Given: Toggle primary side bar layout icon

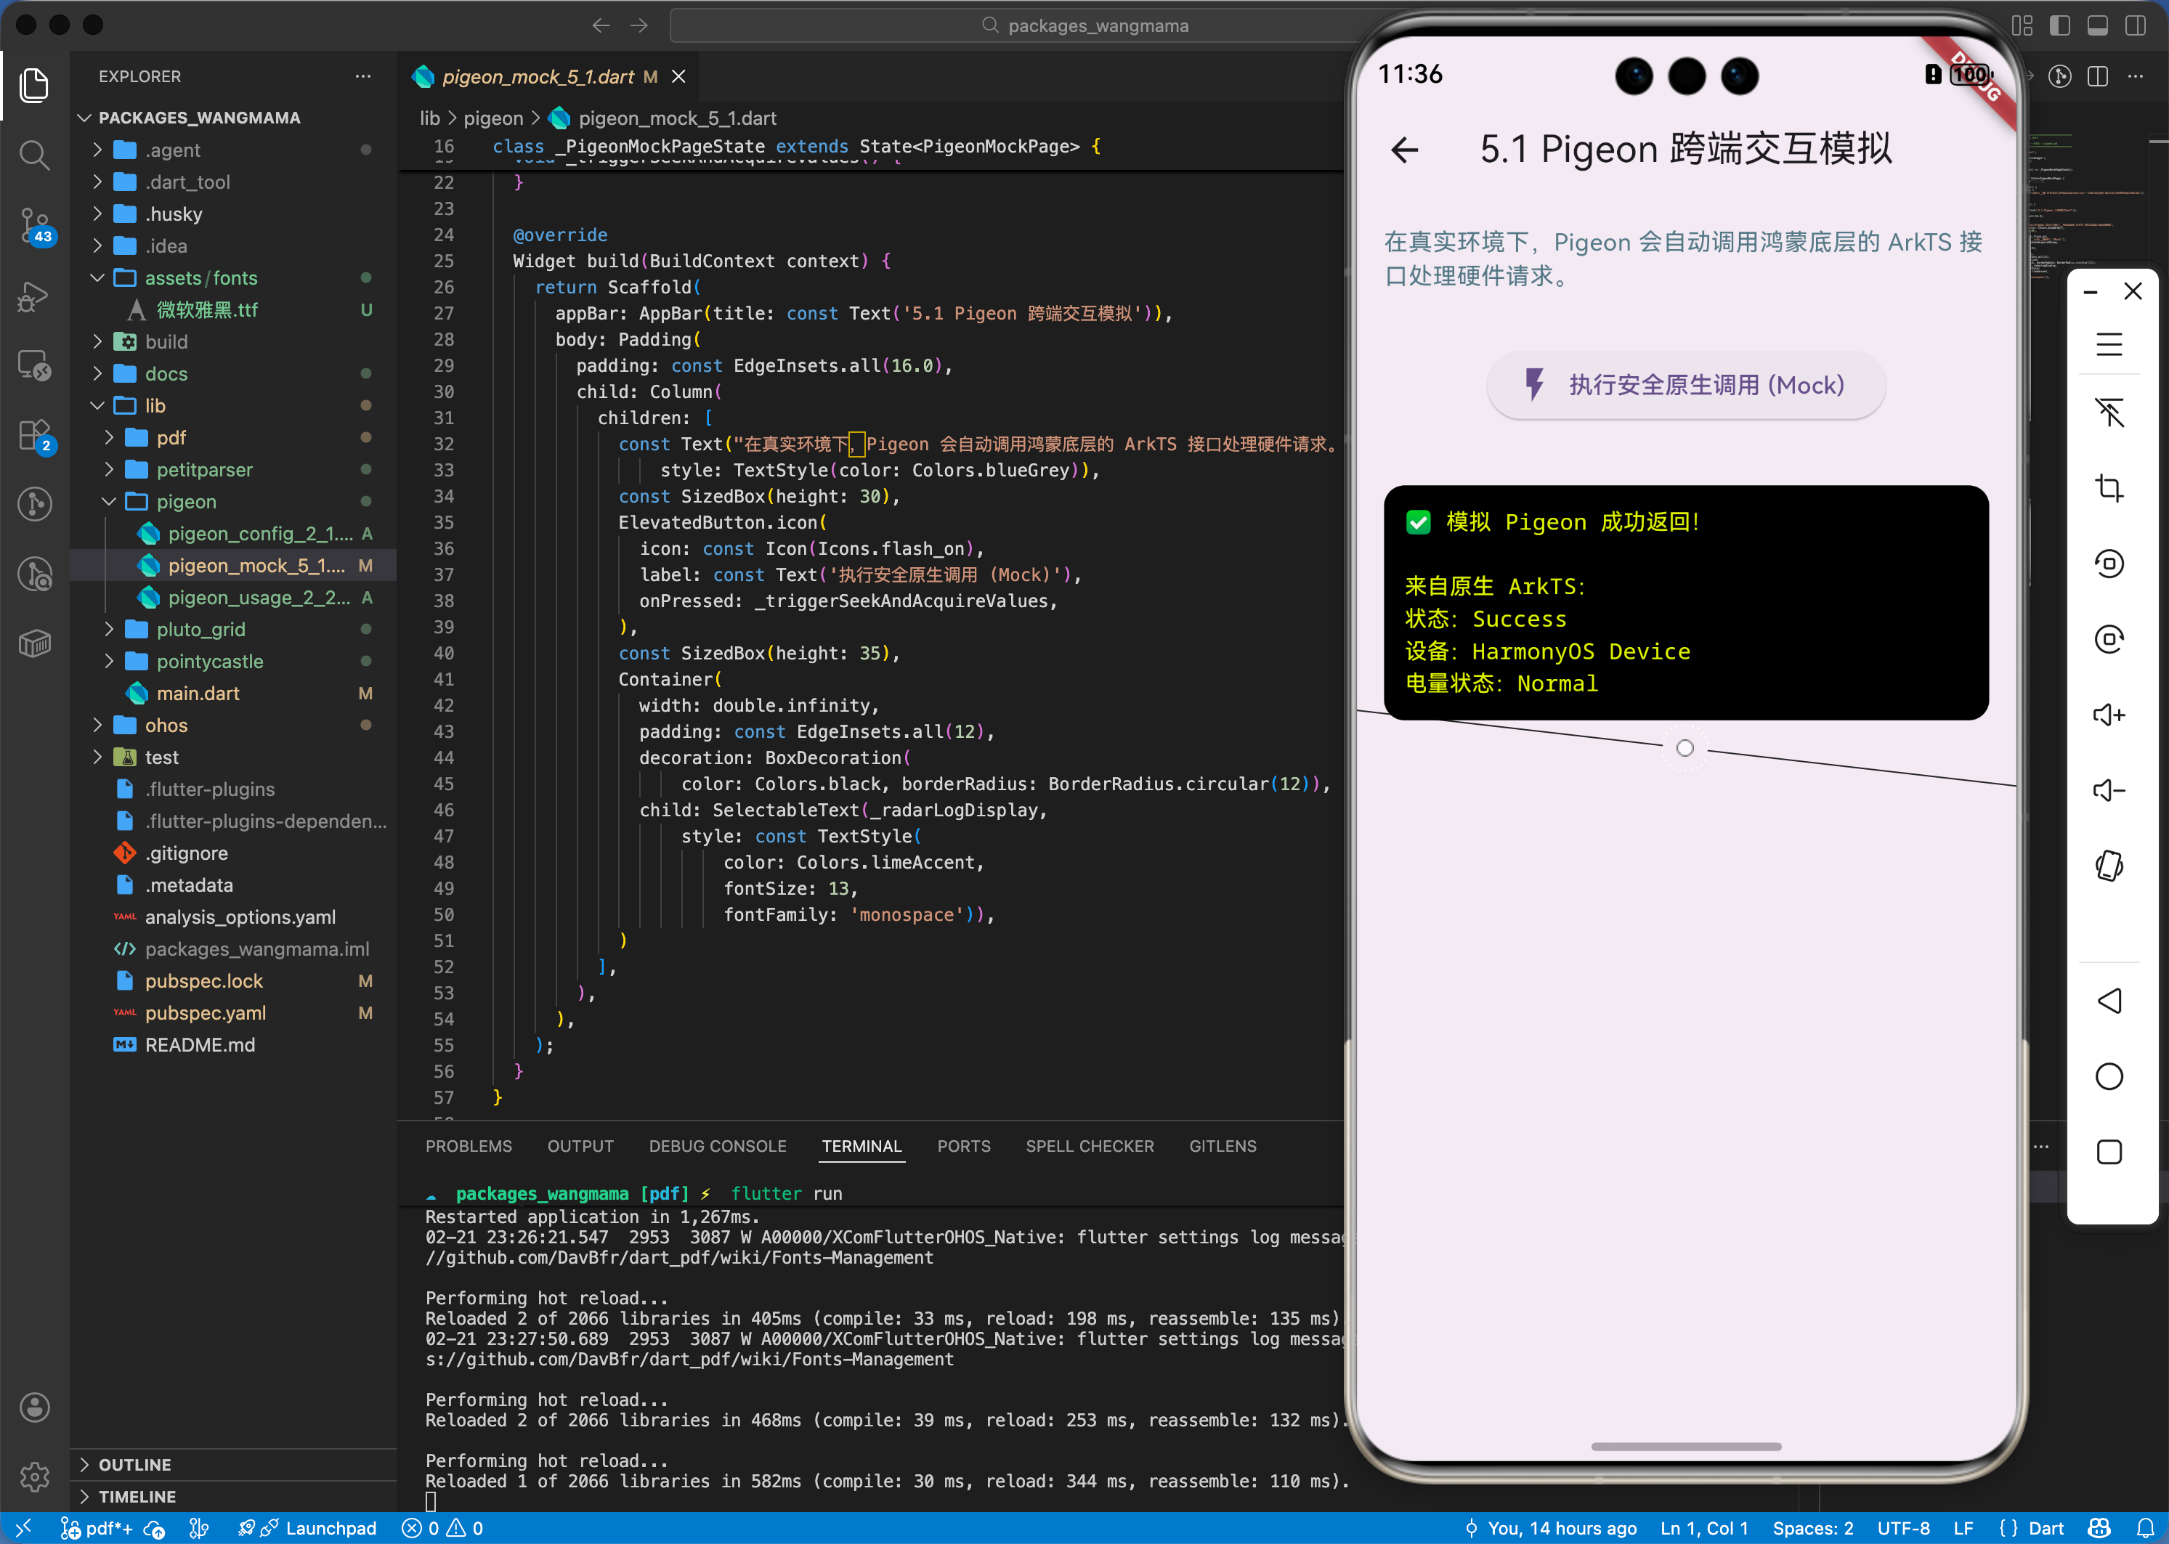Looking at the screenshot, I should [x=2059, y=25].
